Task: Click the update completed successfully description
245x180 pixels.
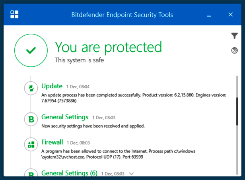Action: click(x=133, y=98)
